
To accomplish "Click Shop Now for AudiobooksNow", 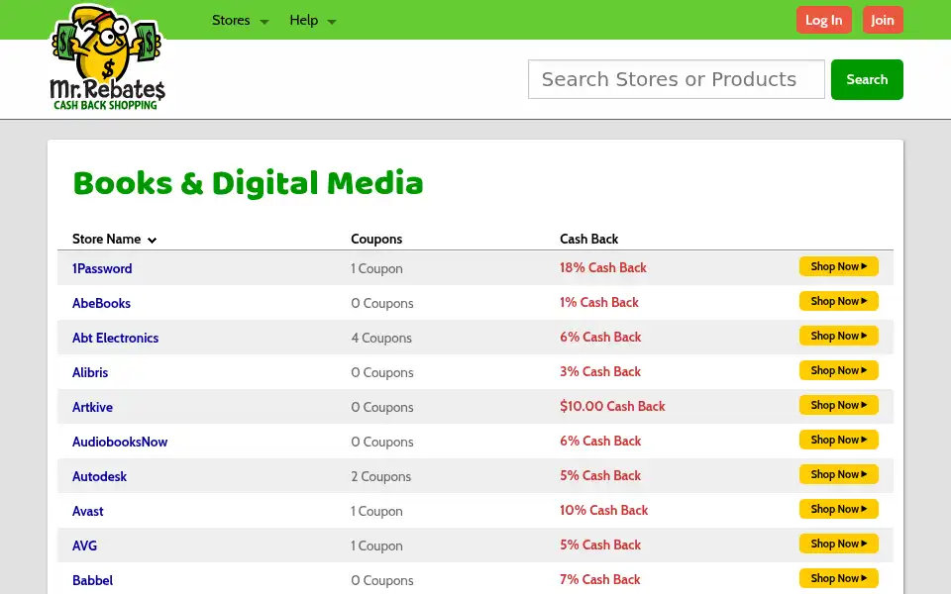I will pos(839,440).
